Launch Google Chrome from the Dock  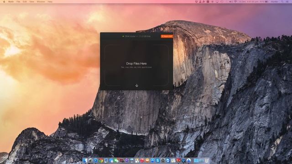tap(101, 160)
